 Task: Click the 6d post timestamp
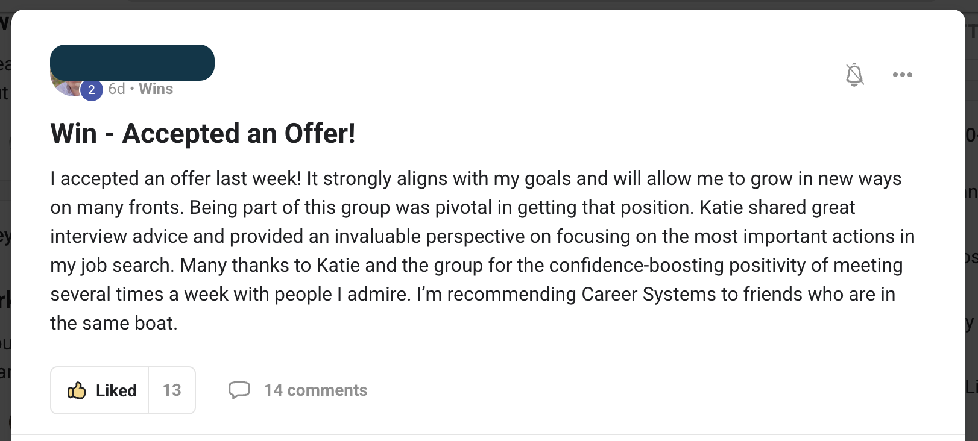(x=116, y=89)
